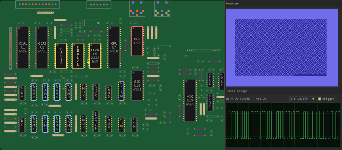Screen dimensions: 342x150
Task: Select the RAM2 chip
Action: pos(34,92)
